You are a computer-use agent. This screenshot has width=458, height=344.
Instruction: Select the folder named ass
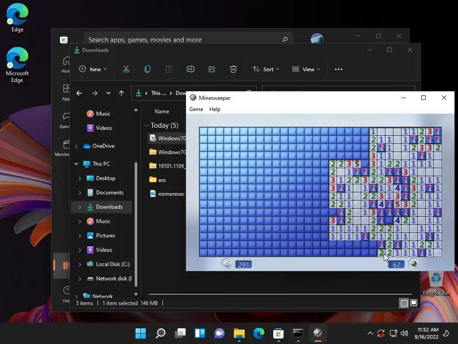coord(157,180)
